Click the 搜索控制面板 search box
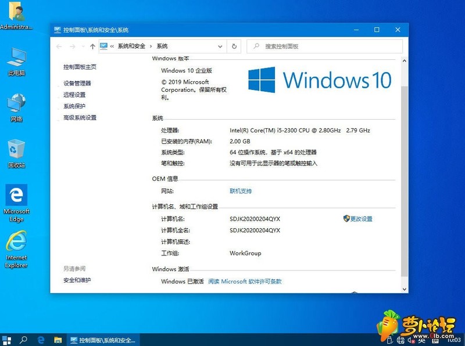 [x=325, y=46]
